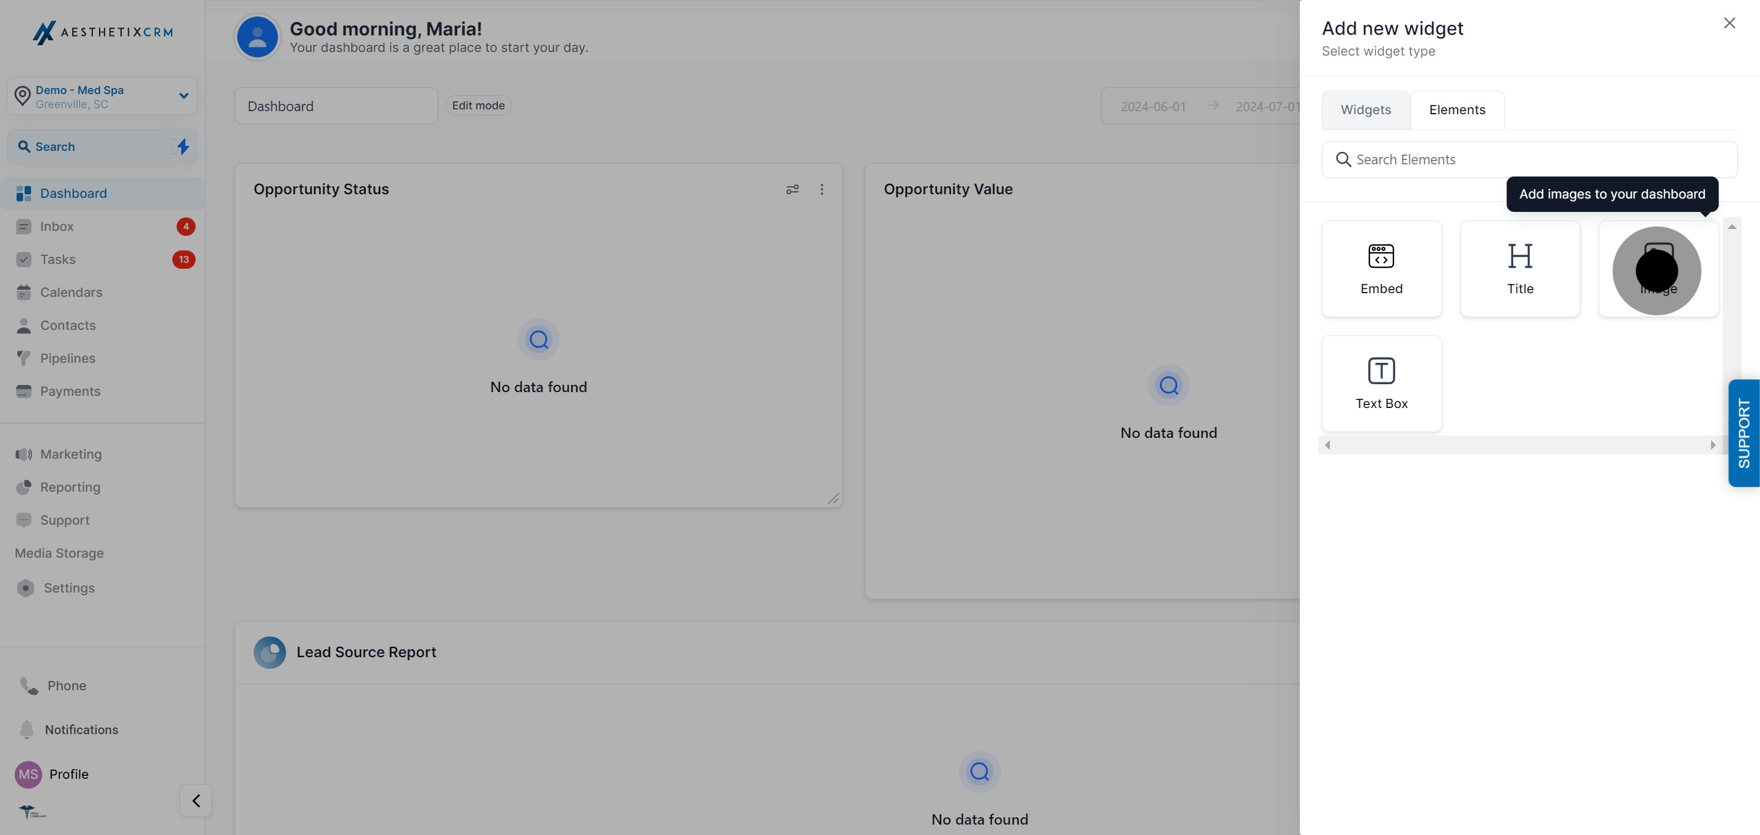Click the horizontal scrollbar right arrow
Viewport: 1760px width, 835px height.
point(1712,445)
